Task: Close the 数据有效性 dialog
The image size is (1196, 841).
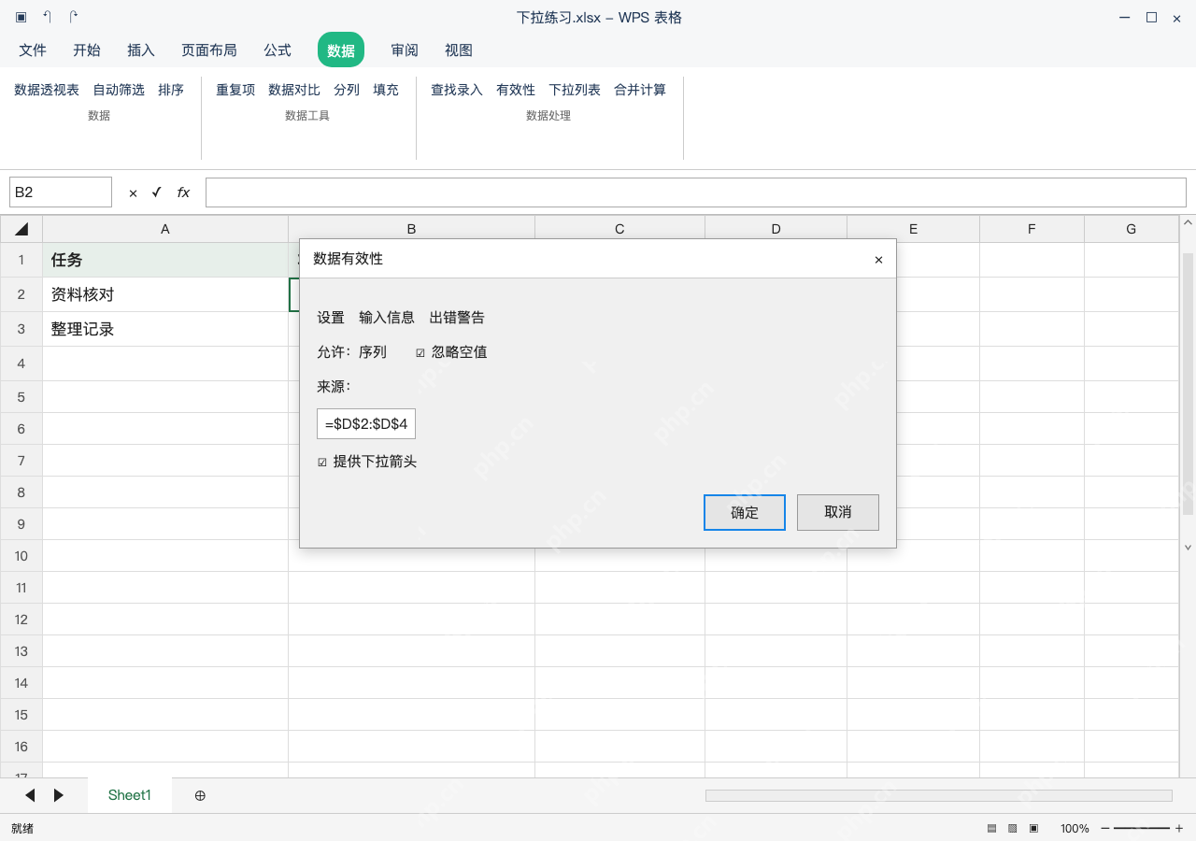Action: click(x=878, y=260)
